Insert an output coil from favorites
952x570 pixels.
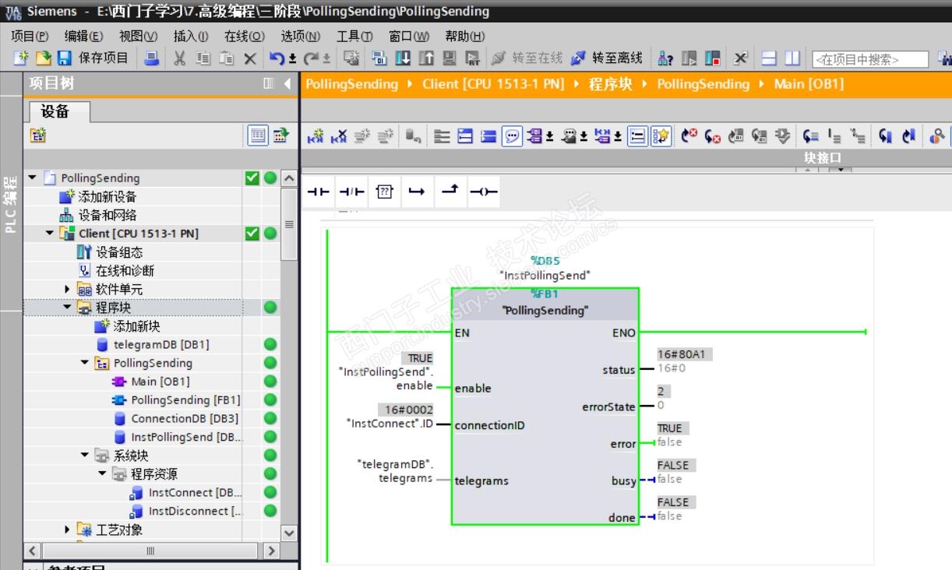coord(484,192)
